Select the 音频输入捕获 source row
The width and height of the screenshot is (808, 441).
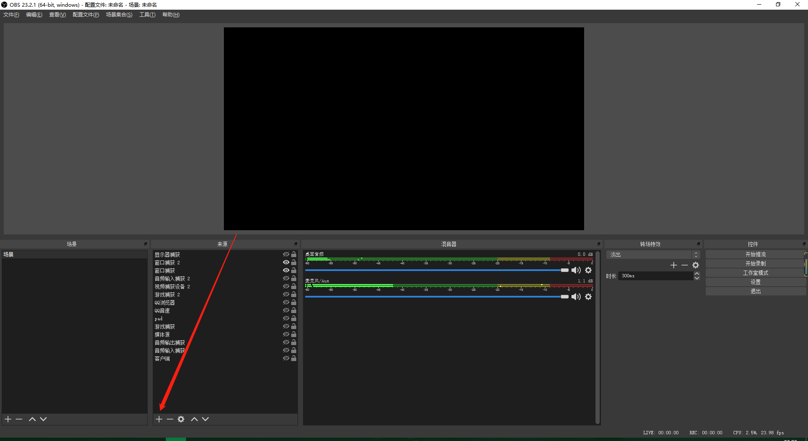[x=225, y=351]
